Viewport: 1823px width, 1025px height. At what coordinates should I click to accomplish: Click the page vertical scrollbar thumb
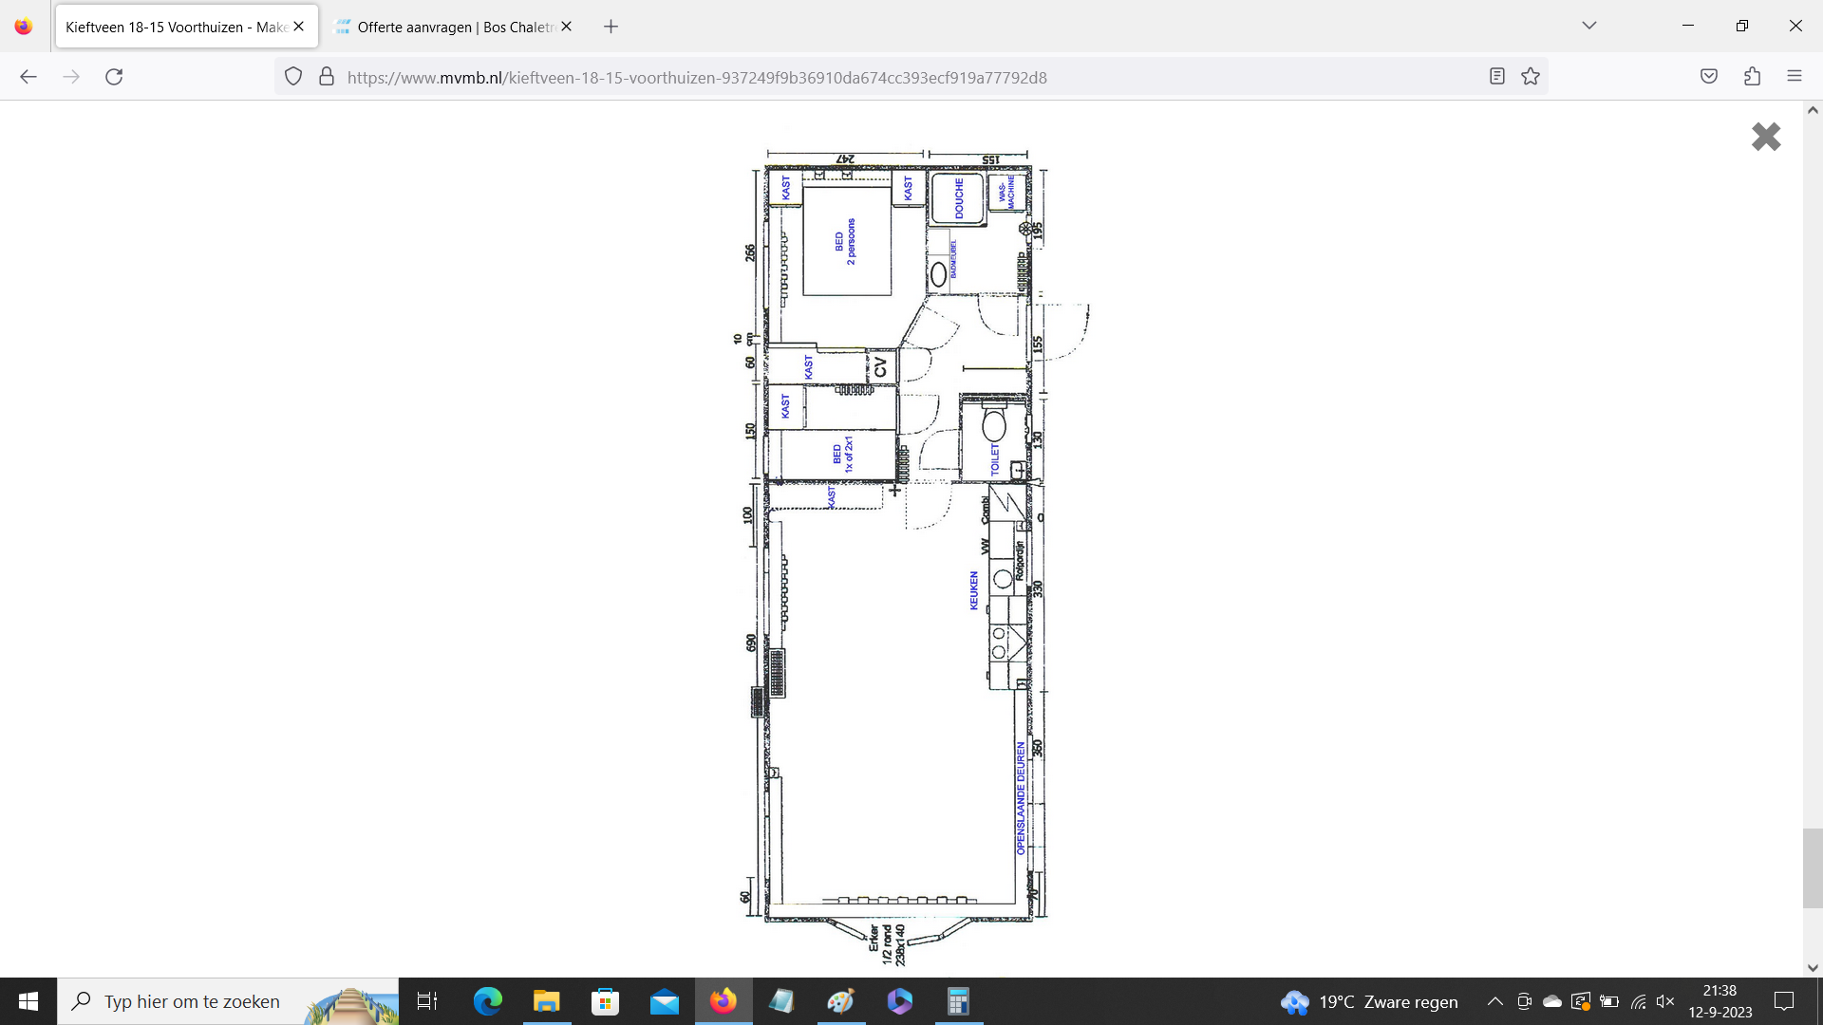point(1813,868)
